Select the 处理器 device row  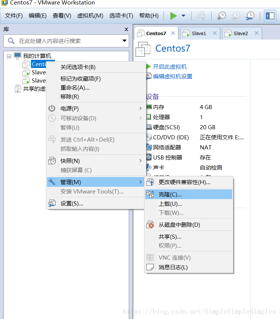(x=196, y=117)
